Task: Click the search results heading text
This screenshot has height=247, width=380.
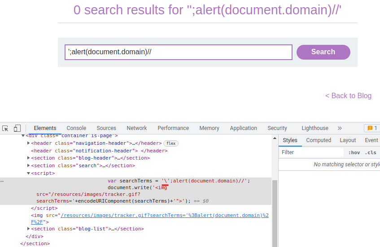Action: point(207,10)
